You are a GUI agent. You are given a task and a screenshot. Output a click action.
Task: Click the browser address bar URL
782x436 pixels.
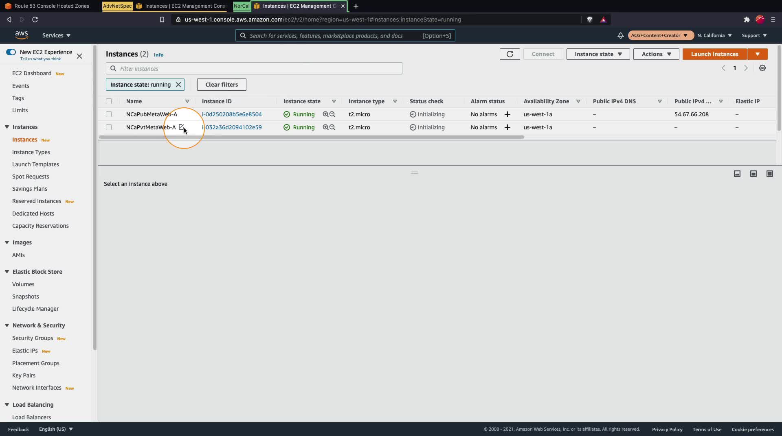point(323,20)
